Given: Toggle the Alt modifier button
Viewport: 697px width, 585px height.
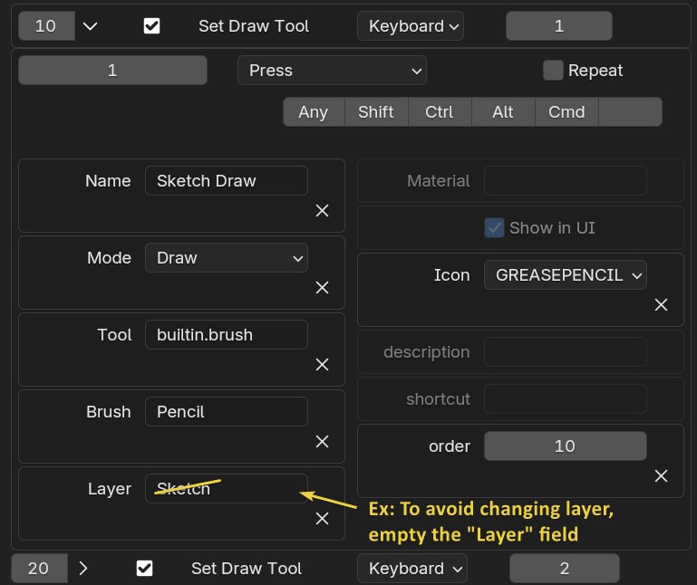Looking at the screenshot, I should click(x=503, y=112).
